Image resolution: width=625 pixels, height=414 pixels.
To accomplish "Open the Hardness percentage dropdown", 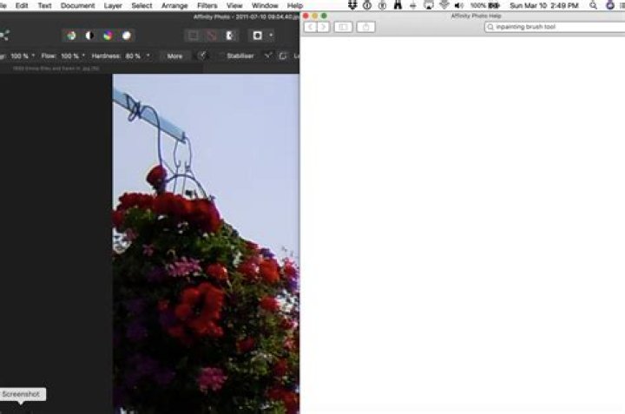I will tap(148, 56).
